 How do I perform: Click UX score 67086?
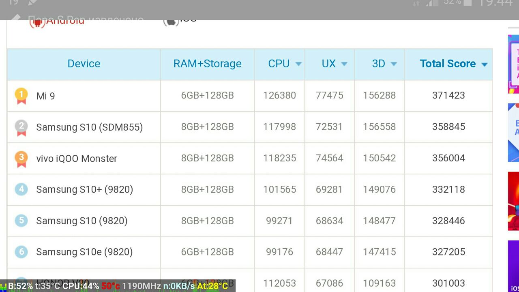pyautogui.click(x=330, y=283)
